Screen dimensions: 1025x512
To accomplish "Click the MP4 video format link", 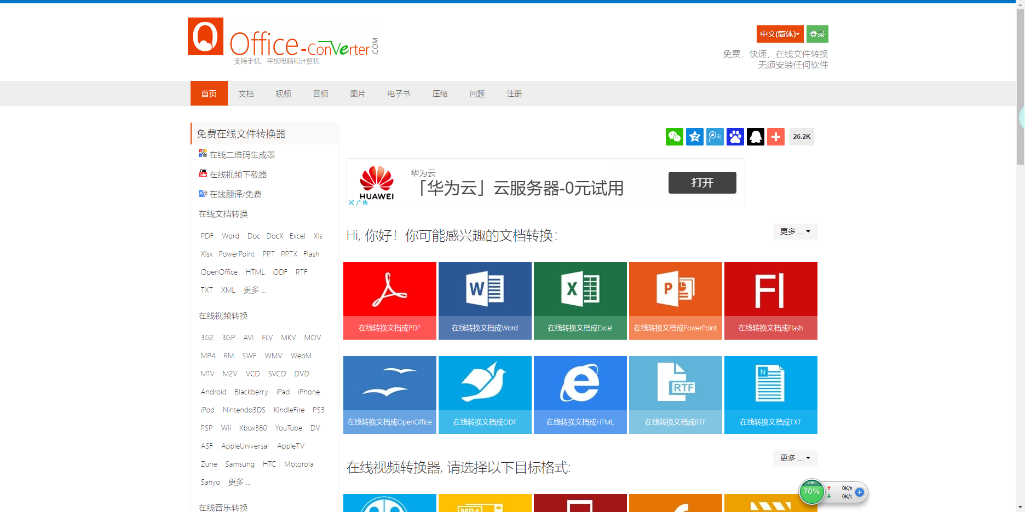I will (208, 356).
